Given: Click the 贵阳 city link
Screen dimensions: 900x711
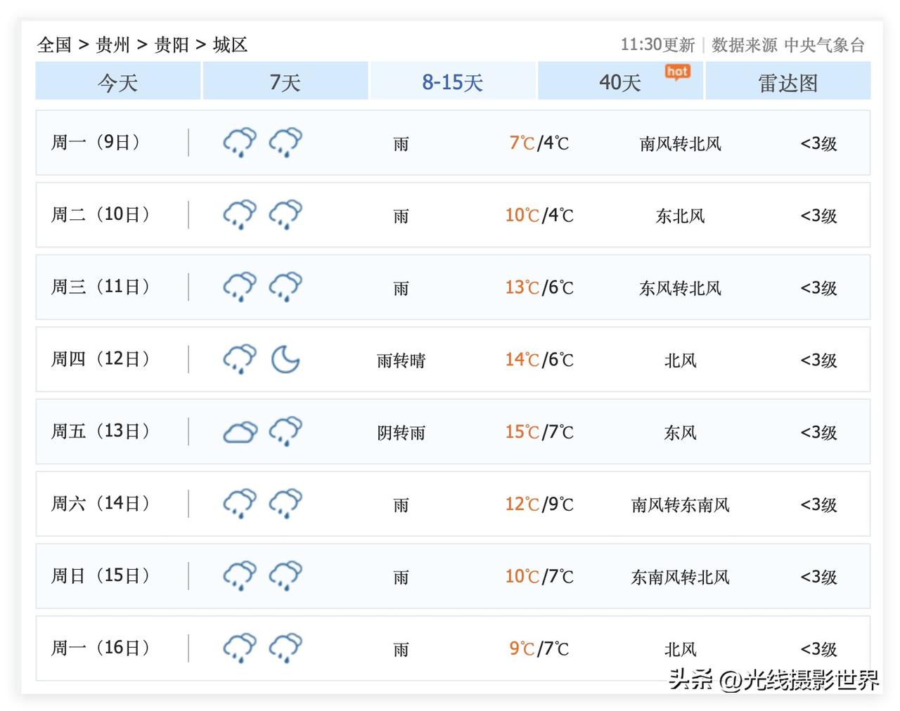Looking at the screenshot, I should tap(172, 44).
